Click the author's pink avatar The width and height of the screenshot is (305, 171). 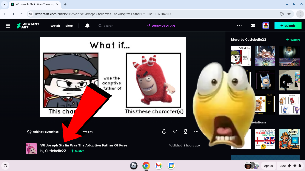[x=31, y=149]
